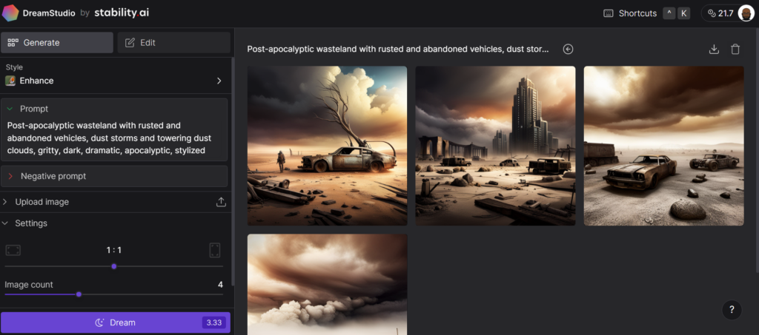This screenshot has width=759, height=335.
Task: Click the upload image arrow icon
Action: point(220,202)
